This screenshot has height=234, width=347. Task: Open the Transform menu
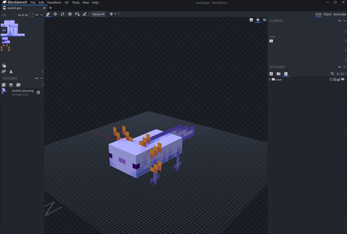click(54, 2)
